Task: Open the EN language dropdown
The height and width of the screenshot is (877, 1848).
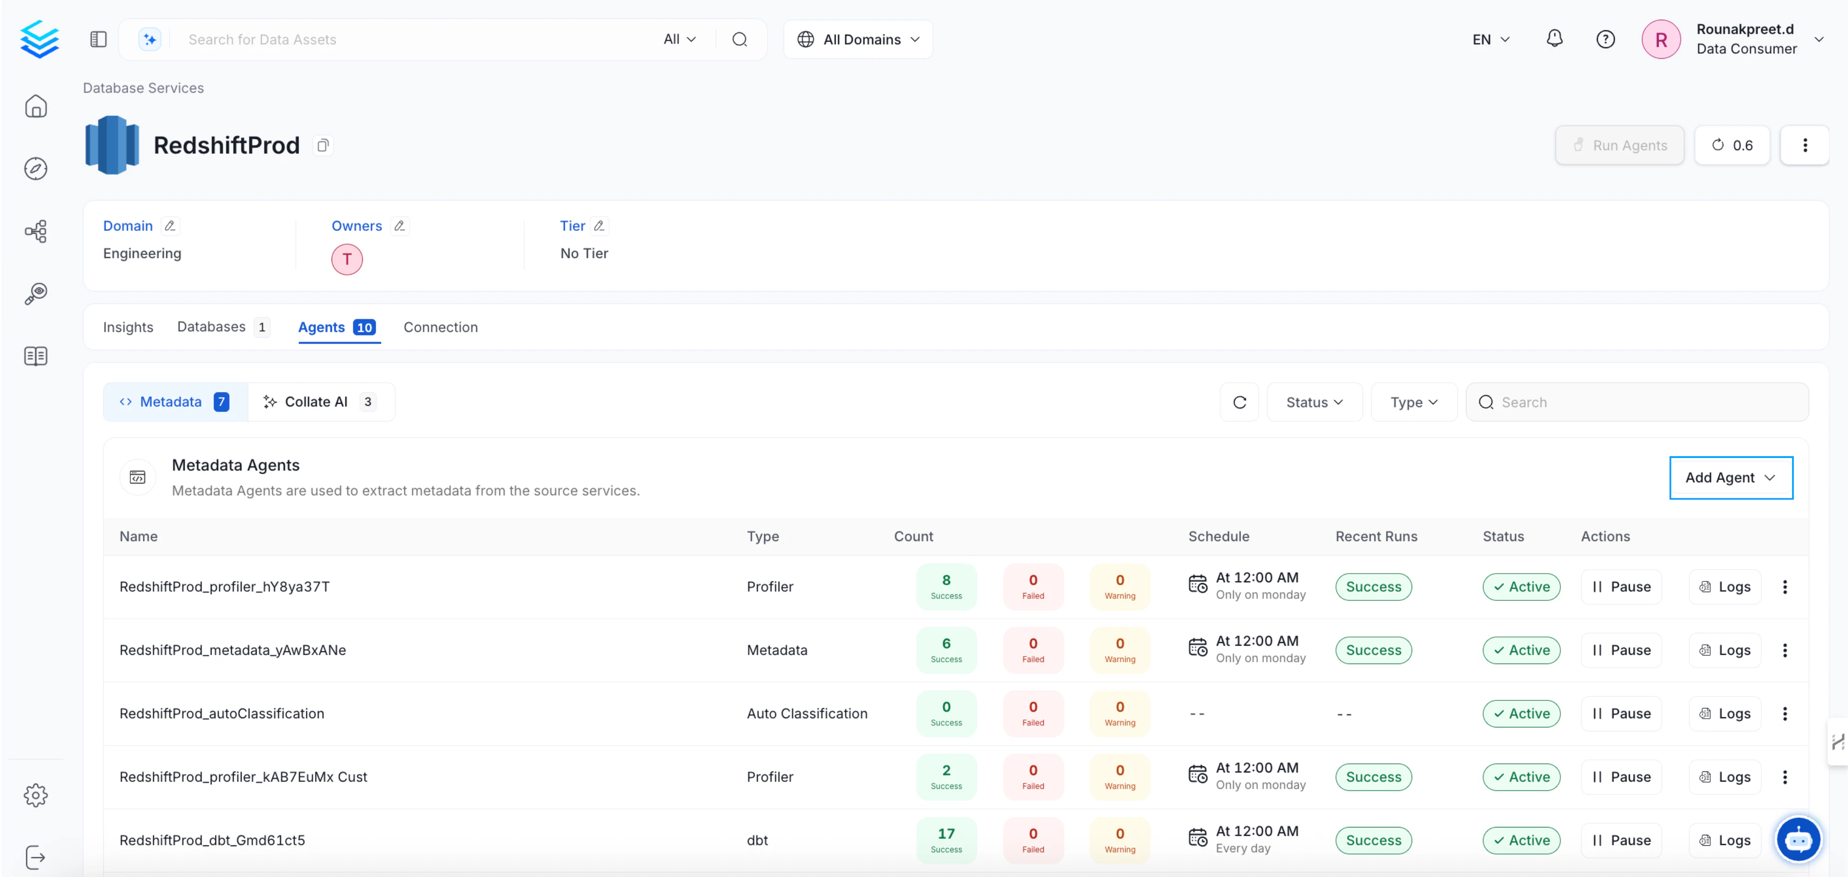Action: [x=1491, y=39]
